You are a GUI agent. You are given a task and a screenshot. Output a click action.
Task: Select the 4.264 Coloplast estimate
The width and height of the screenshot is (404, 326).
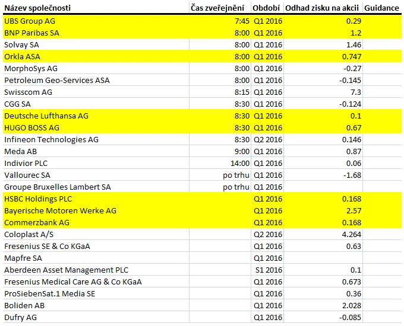(x=352, y=234)
